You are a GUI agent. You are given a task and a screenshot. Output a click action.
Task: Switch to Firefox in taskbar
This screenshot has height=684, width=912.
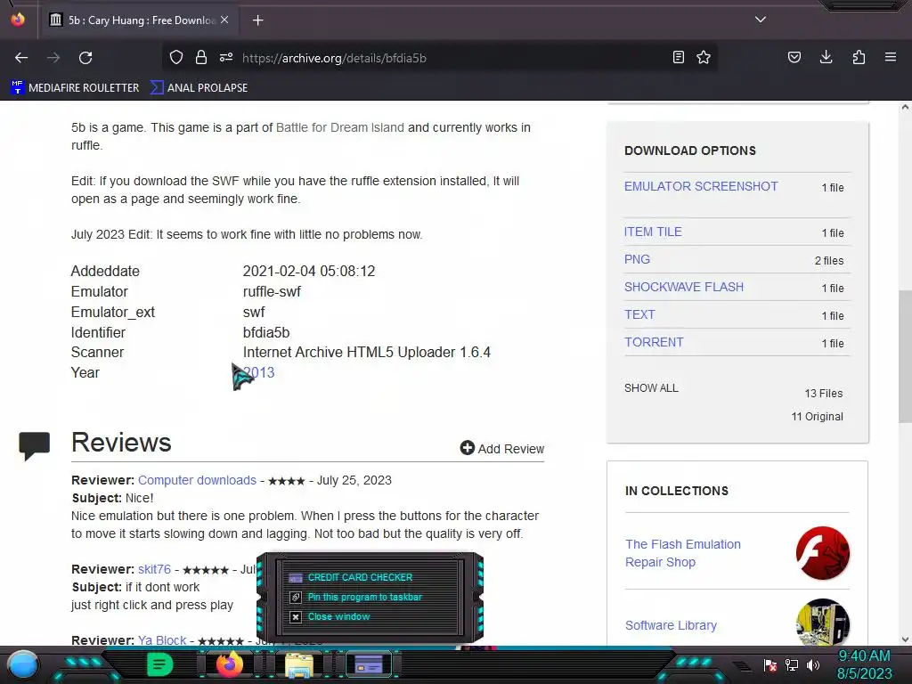[x=229, y=664]
